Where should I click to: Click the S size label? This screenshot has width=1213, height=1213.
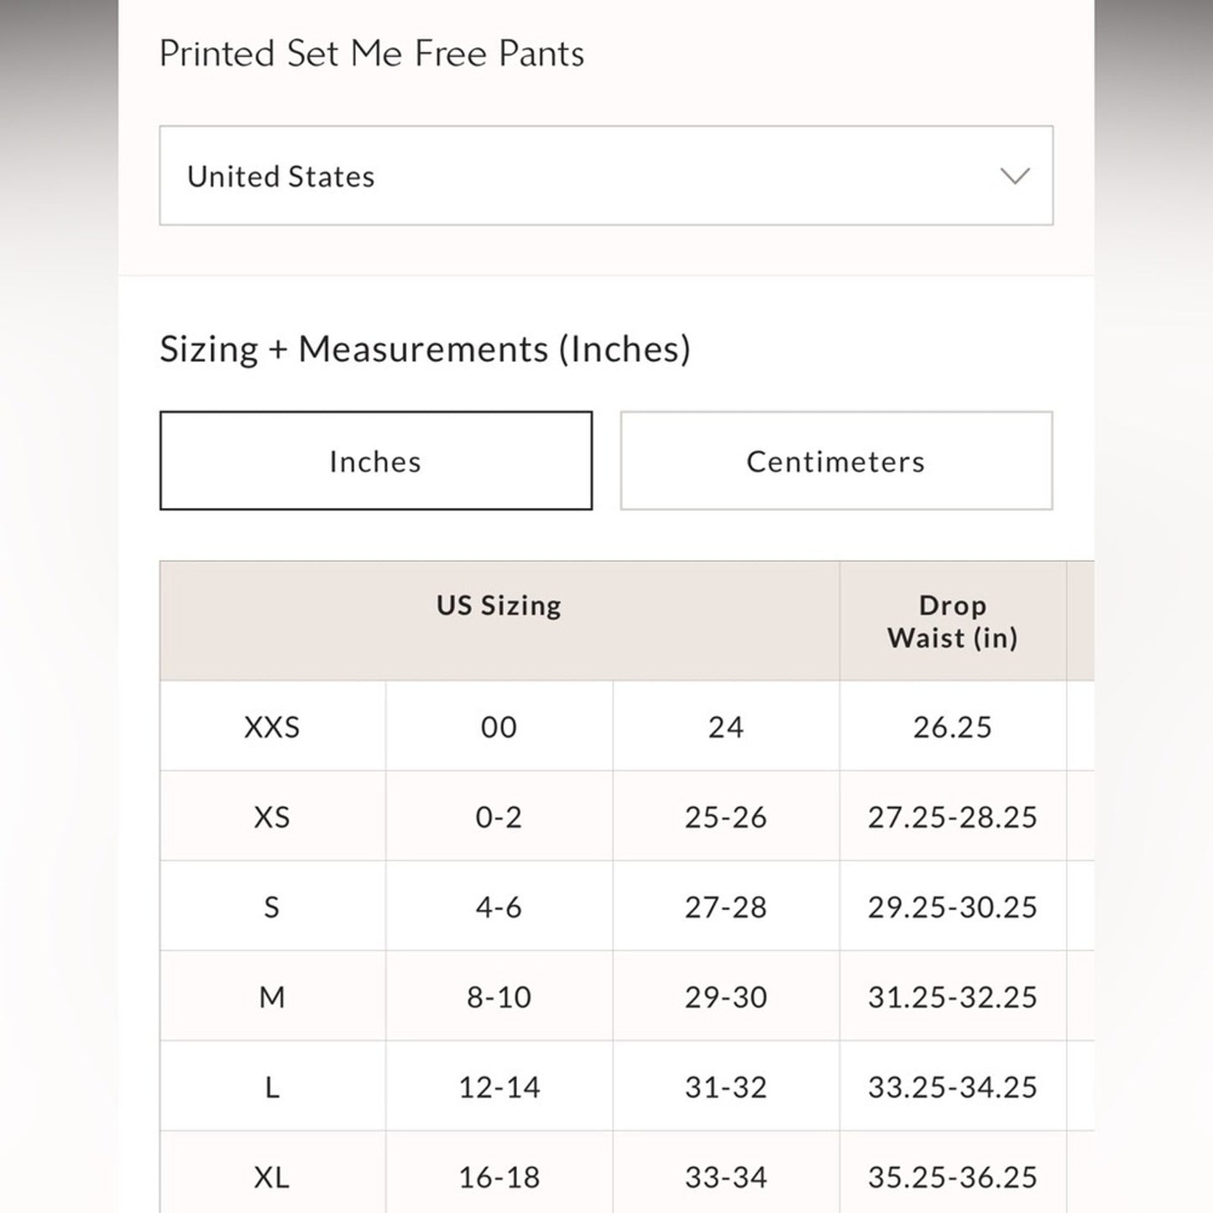[x=271, y=907]
